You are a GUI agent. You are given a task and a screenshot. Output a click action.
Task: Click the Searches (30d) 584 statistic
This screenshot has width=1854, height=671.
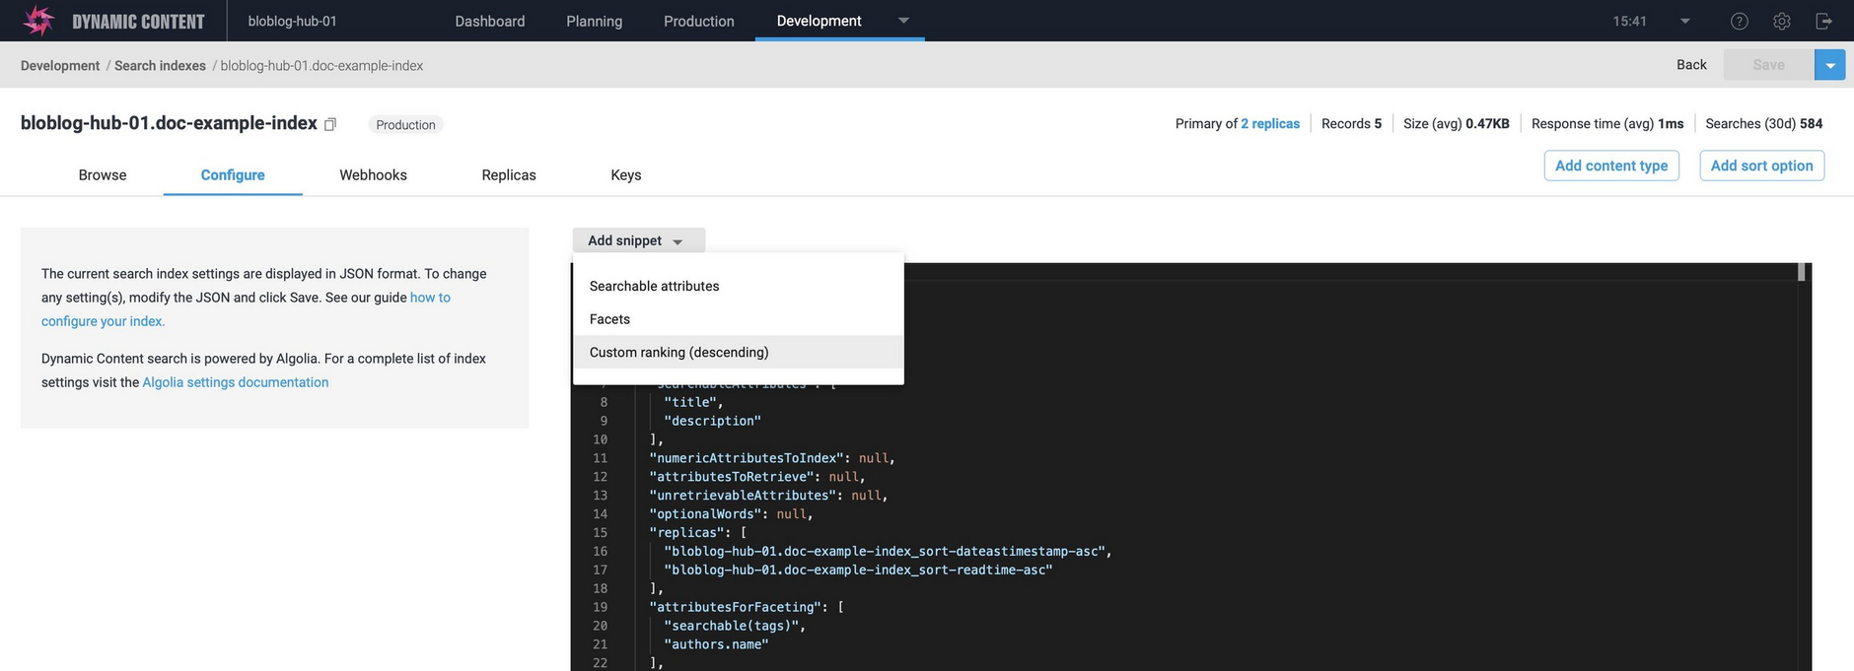click(1763, 124)
